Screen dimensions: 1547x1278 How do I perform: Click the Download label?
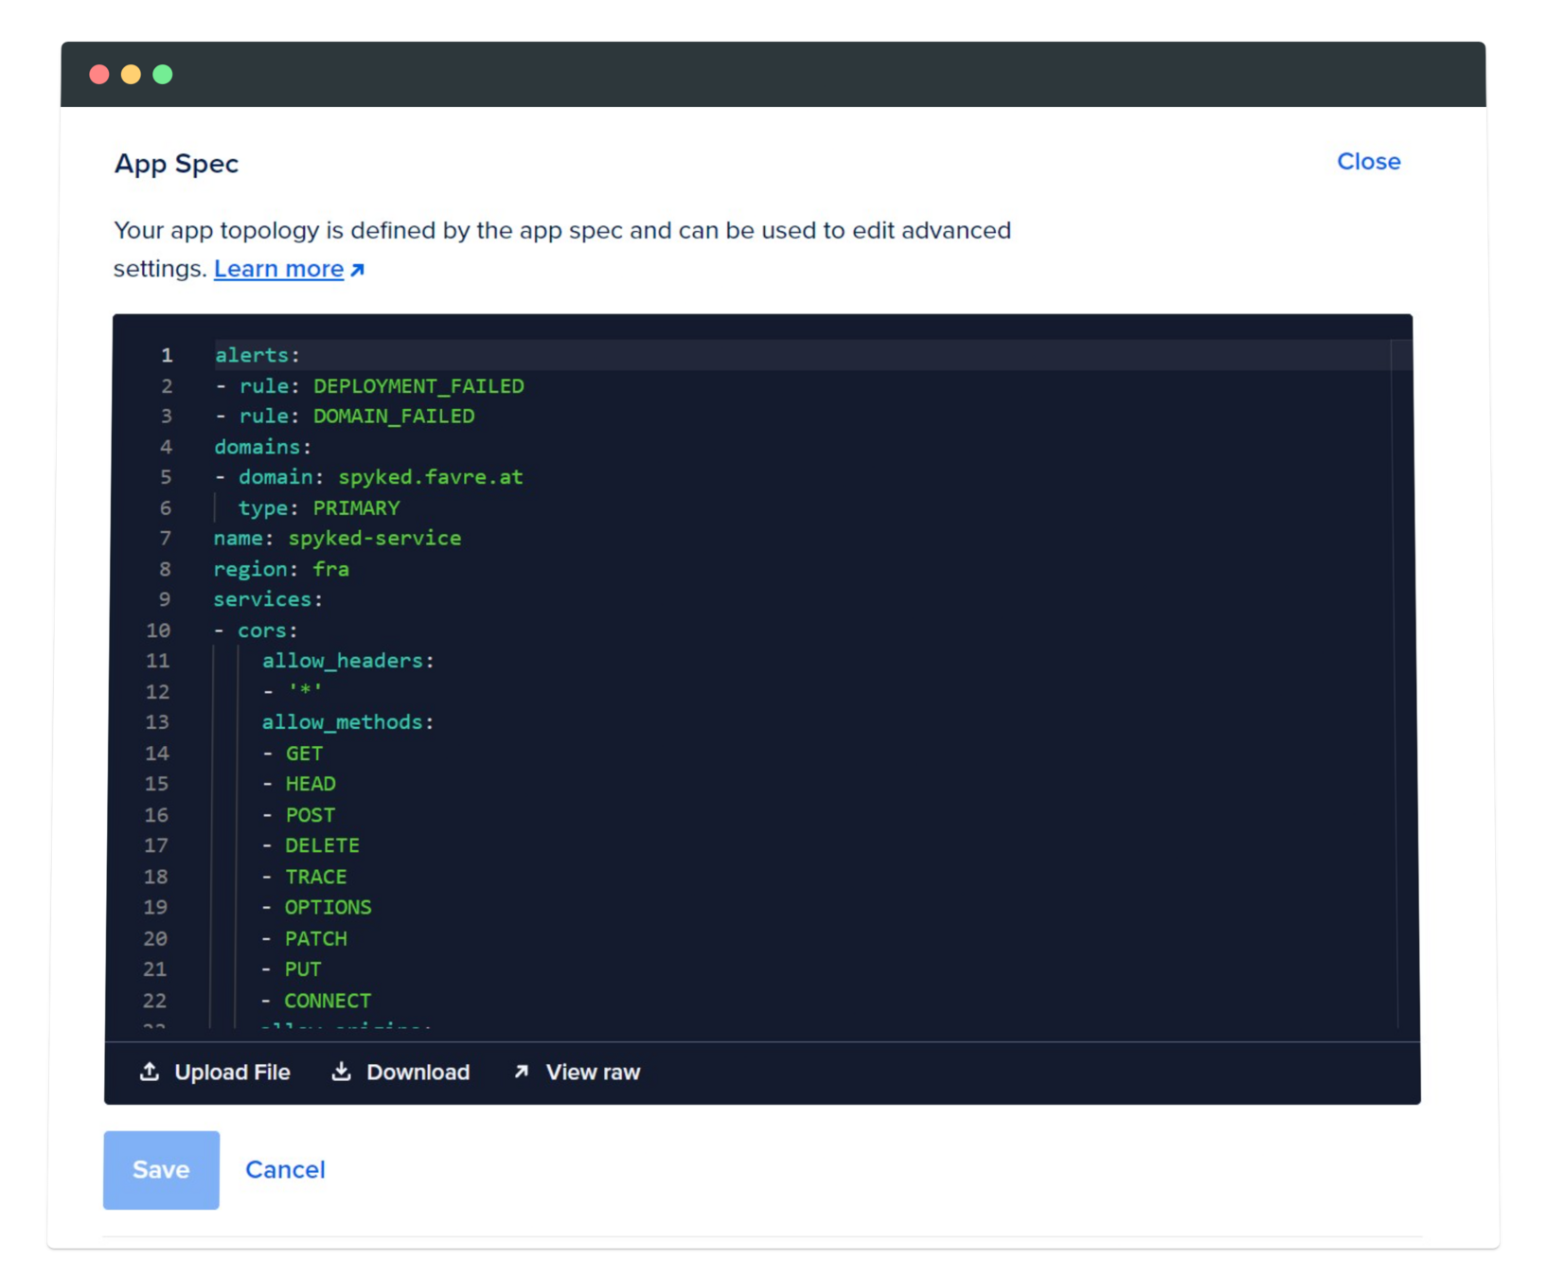coord(418,1073)
